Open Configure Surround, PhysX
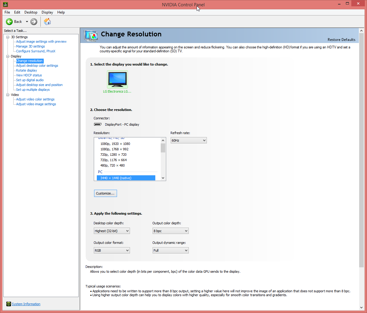The height and width of the screenshot is (313, 367). click(x=36, y=51)
